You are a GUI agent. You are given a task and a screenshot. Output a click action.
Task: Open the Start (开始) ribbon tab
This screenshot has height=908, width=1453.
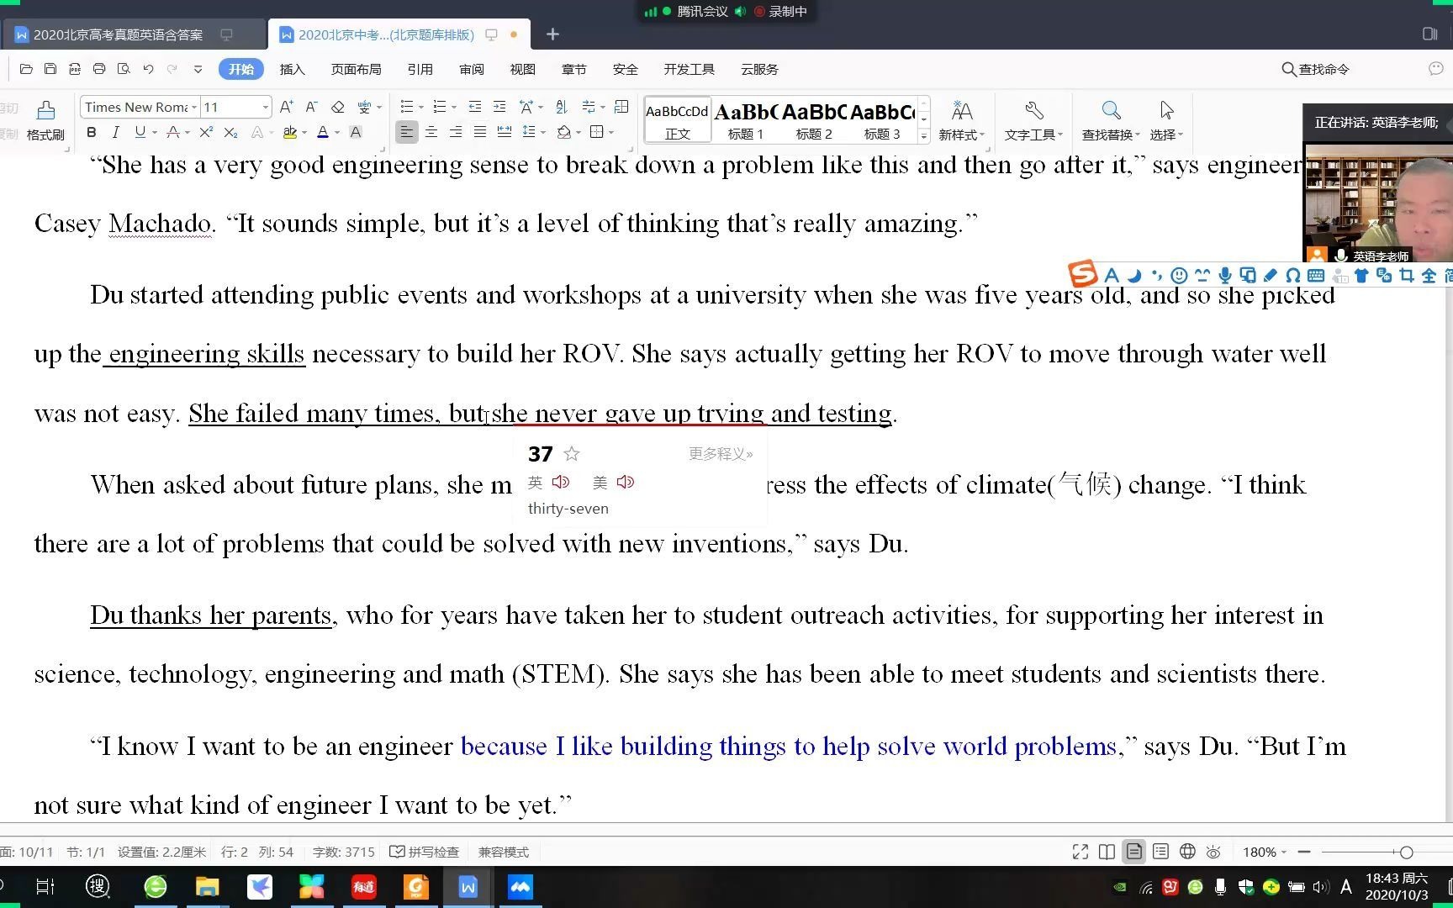[241, 69]
